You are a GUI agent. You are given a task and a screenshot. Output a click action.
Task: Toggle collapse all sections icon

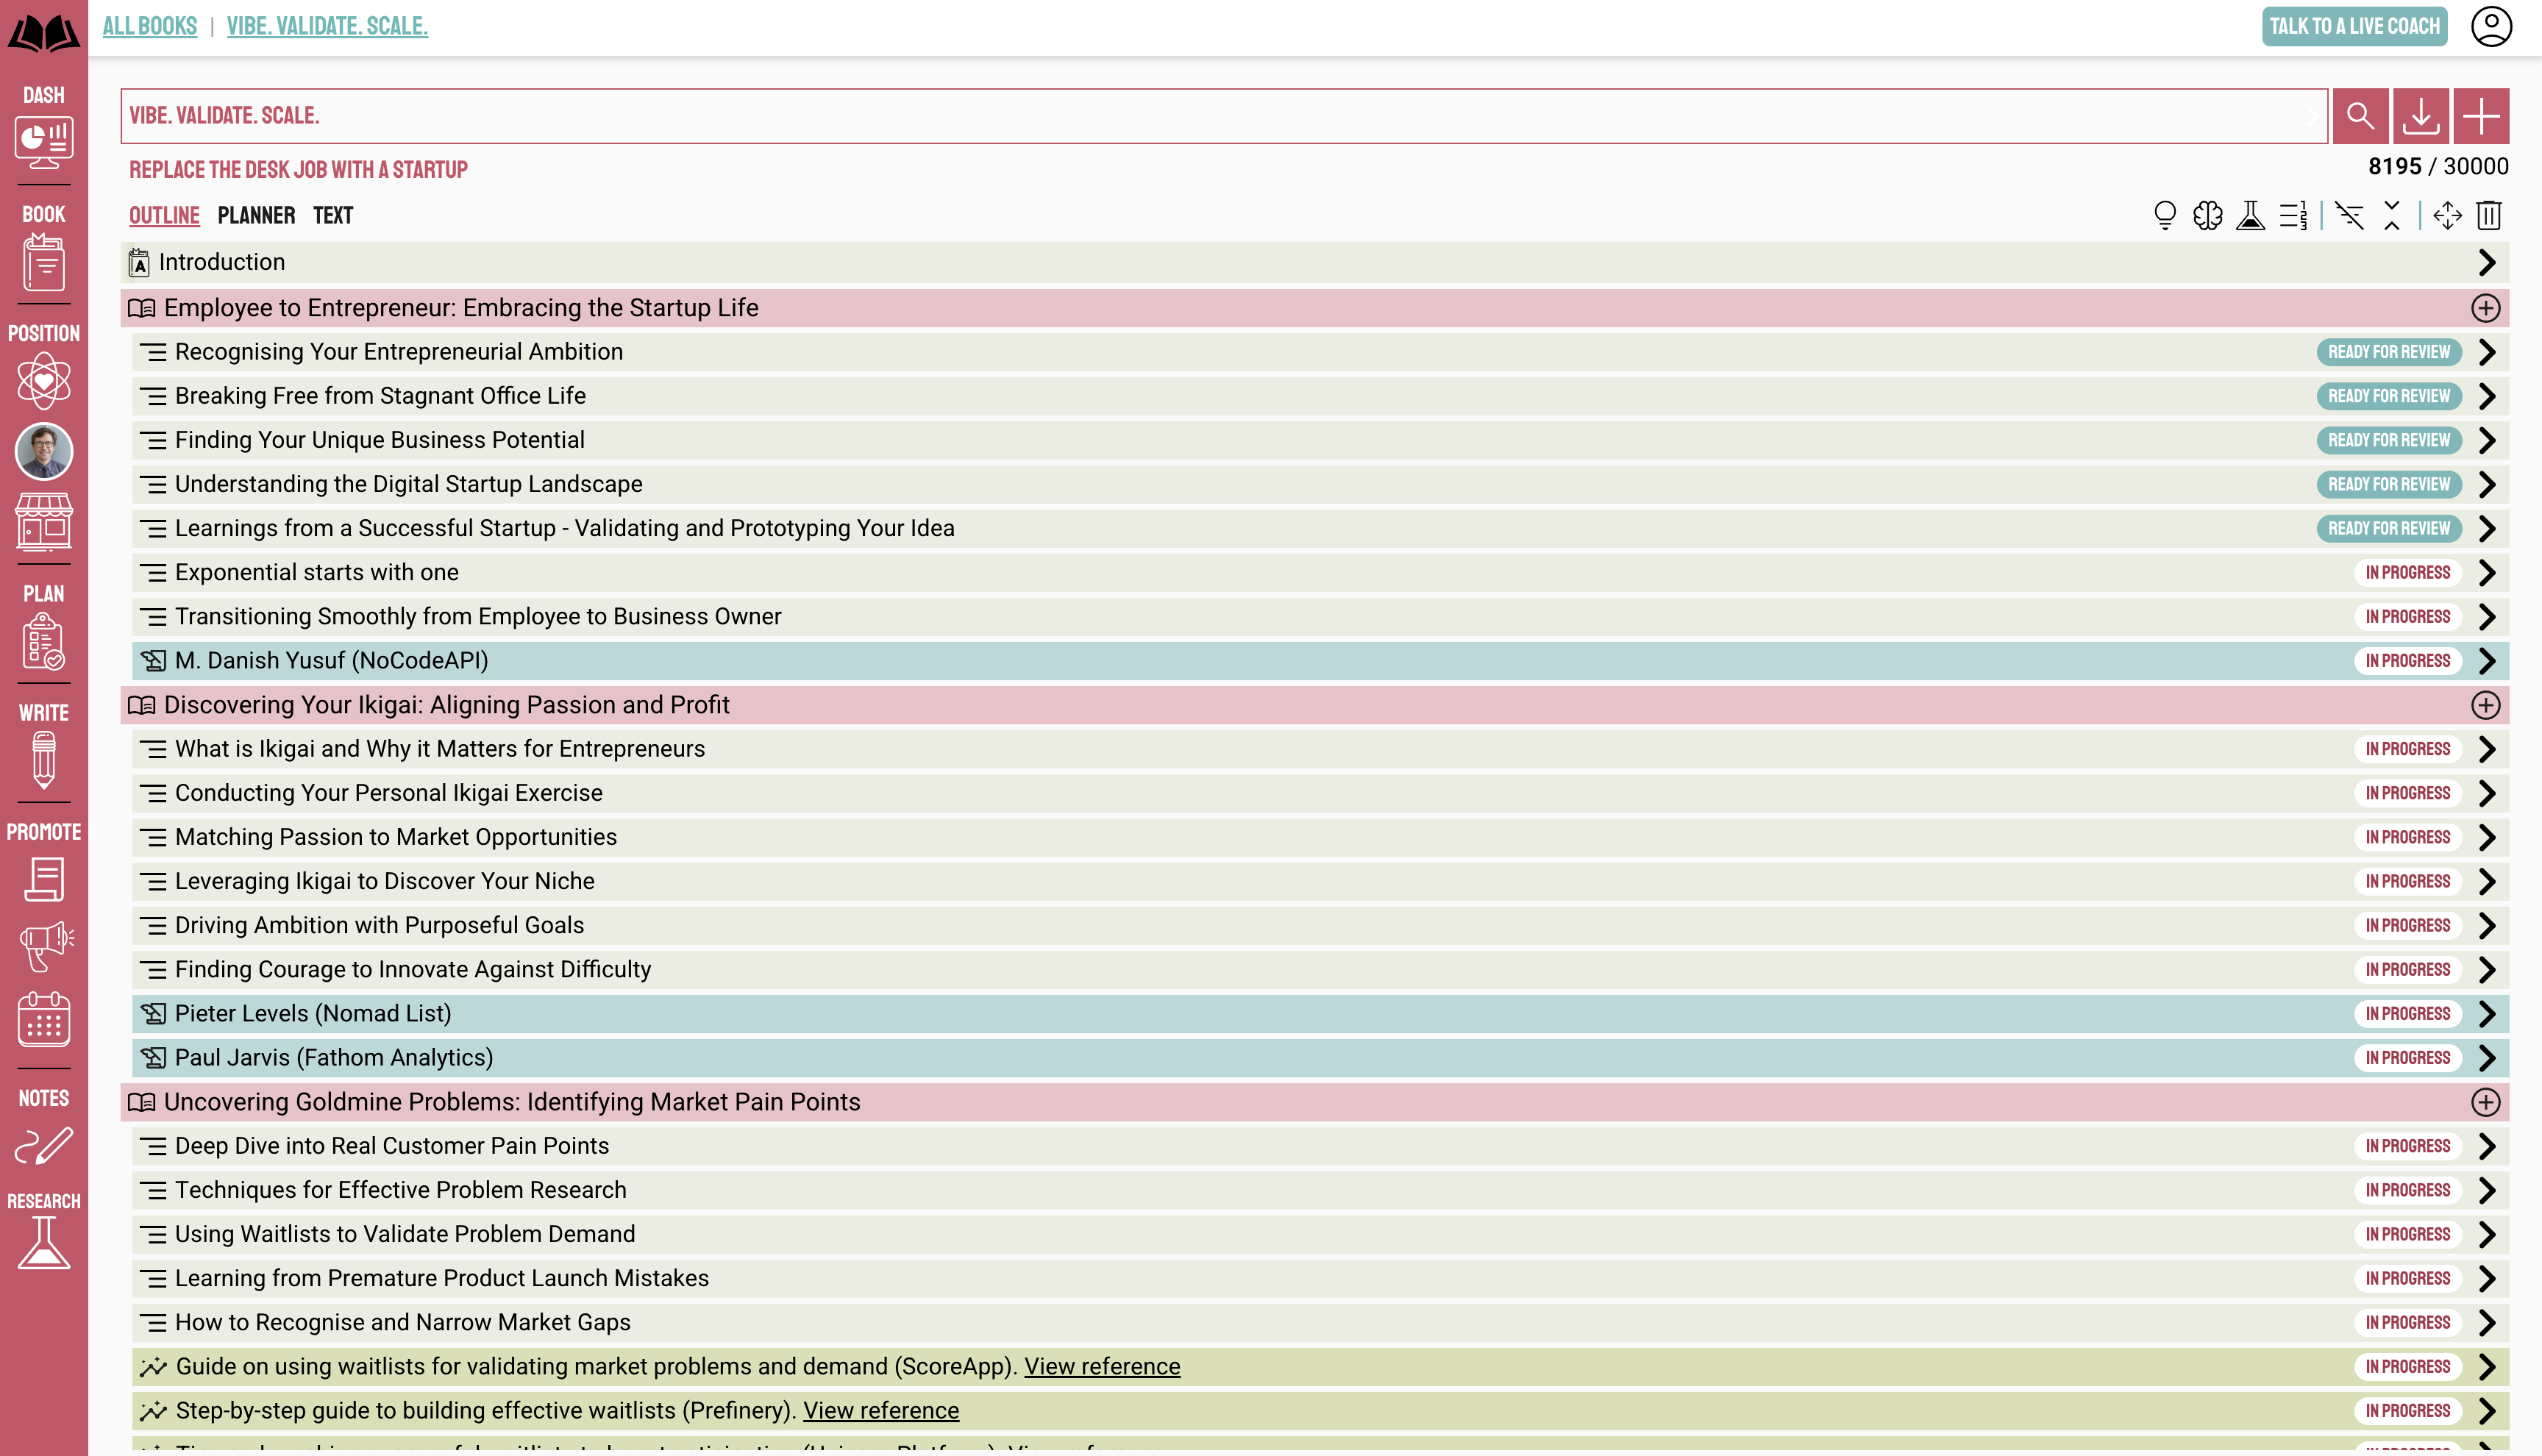2391,215
